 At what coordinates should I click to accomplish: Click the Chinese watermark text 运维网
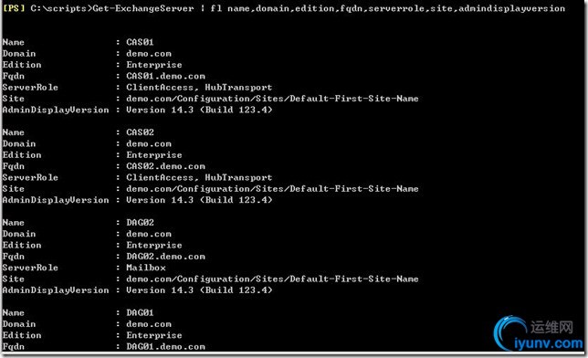551,327
